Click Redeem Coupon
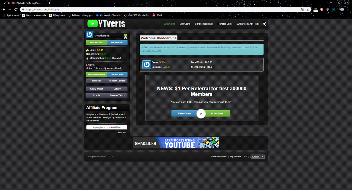This screenshot has height=190, width=352. 117,81
